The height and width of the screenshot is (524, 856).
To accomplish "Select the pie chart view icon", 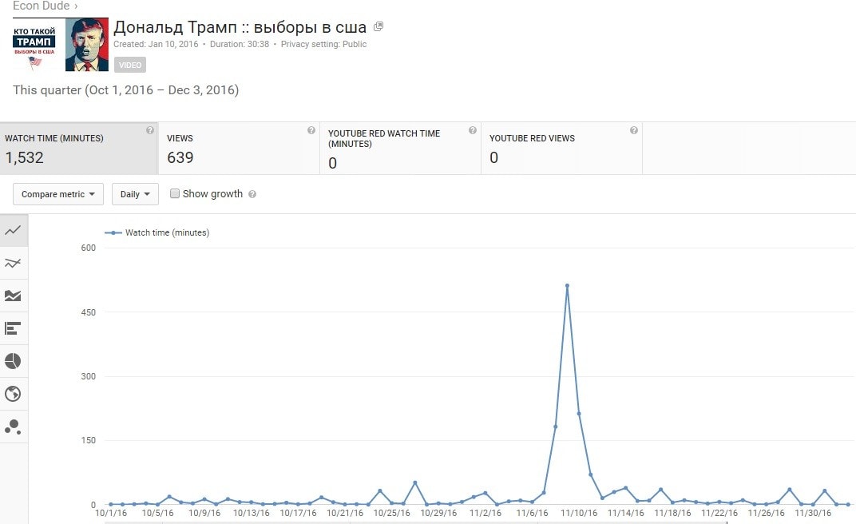I will click(x=13, y=361).
